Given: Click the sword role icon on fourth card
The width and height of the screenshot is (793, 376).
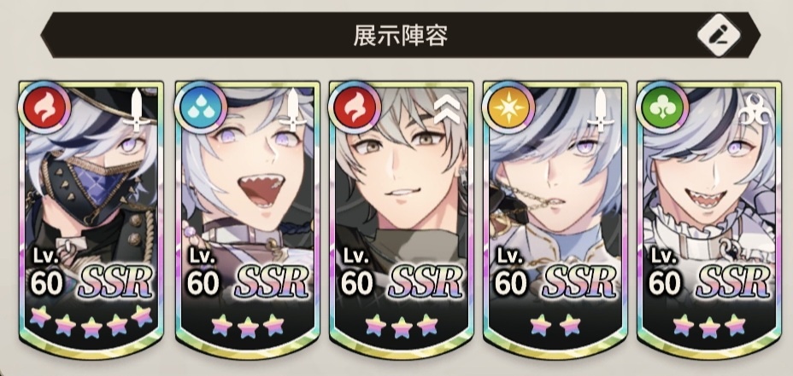Looking at the screenshot, I should coord(601,110).
